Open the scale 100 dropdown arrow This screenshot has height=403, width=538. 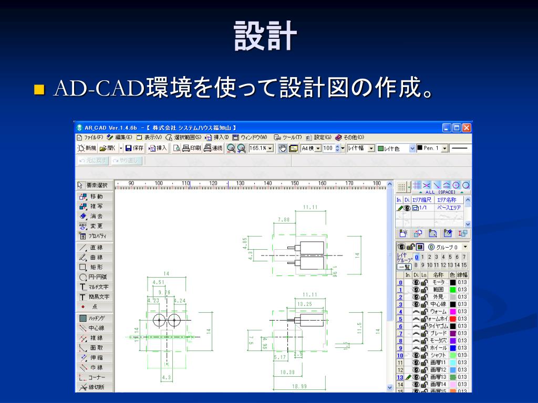coord(343,149)
